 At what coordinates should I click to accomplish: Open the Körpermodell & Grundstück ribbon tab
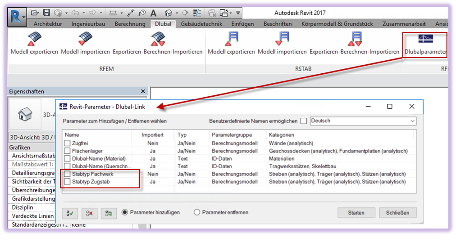click(337, 24)
